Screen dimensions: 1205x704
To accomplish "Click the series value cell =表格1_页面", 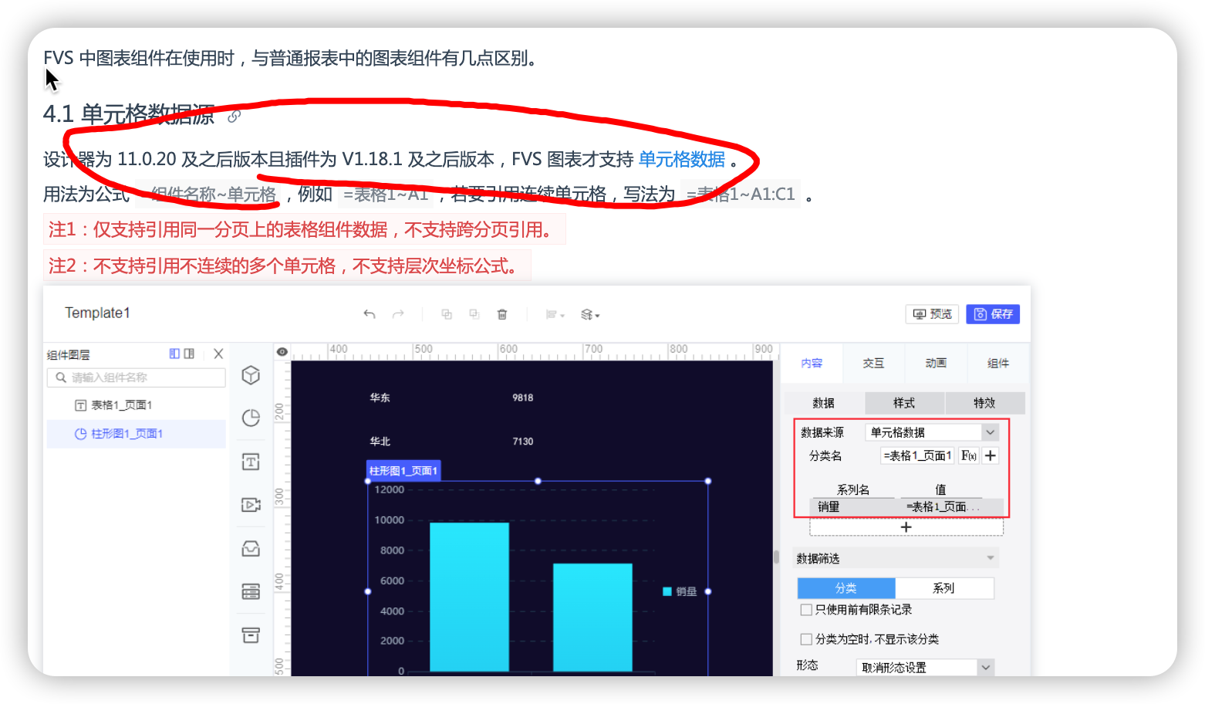I will pos(943,507).
